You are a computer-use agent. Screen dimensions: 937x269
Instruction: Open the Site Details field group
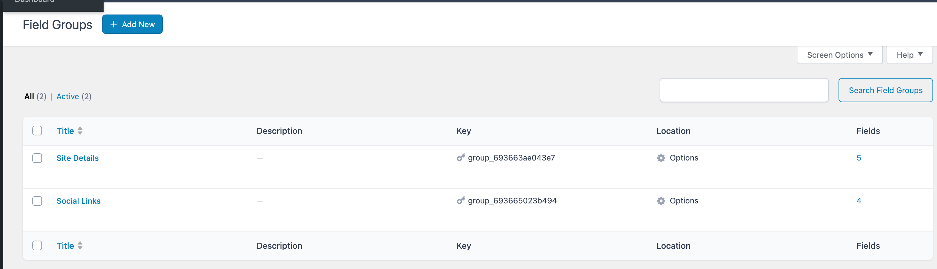click(77, 158)
